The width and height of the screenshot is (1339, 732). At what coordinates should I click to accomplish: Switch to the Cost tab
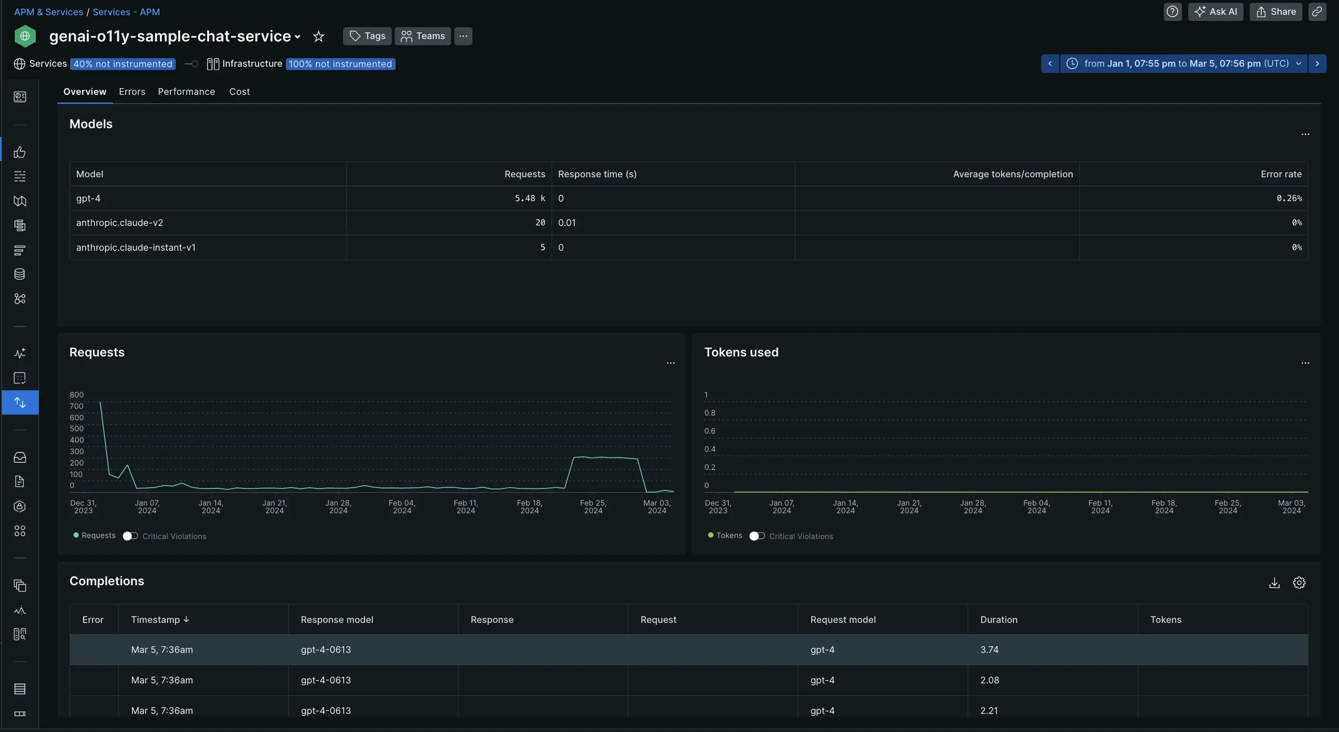(x=239, y=92)
